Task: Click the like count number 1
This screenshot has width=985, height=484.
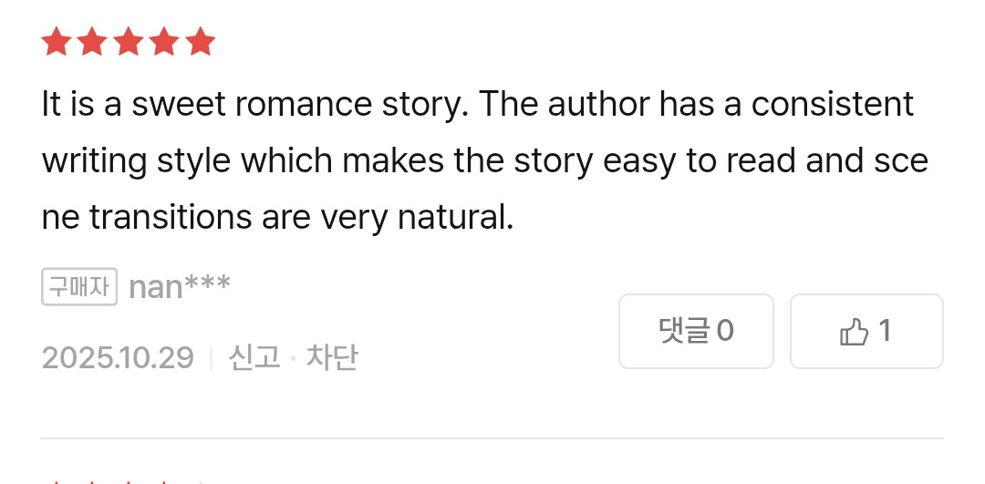Action: (x=885, y=331)
